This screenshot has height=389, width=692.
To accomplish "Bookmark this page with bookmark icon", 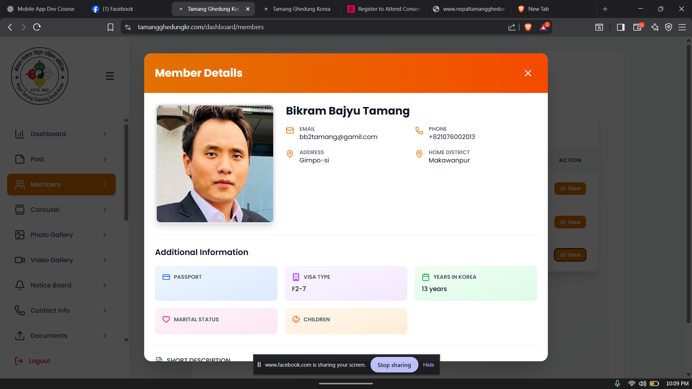I will pyautogui.click(x=110, y=27).
